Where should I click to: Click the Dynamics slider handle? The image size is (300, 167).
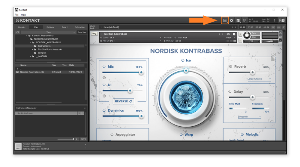(x=141, y=116)
